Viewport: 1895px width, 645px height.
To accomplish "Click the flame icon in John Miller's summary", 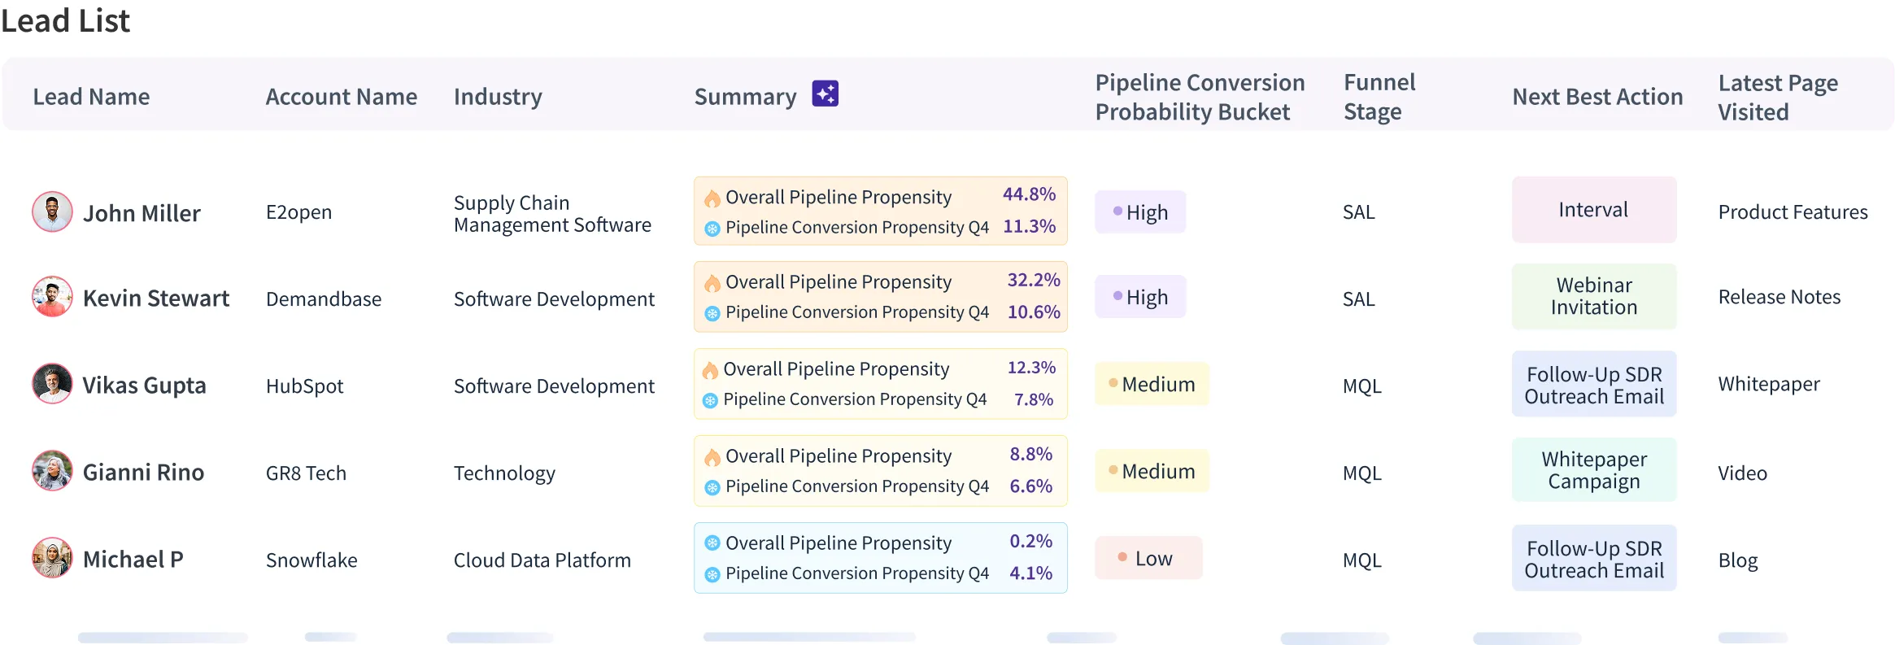I will tap(712, 198).
